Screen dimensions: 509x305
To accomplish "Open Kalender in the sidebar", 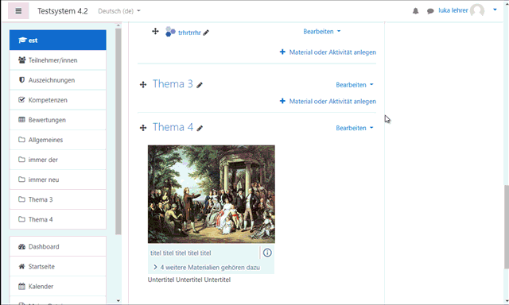I will [58, 287].
